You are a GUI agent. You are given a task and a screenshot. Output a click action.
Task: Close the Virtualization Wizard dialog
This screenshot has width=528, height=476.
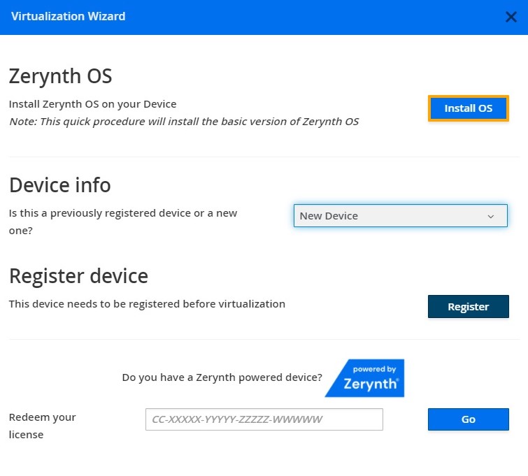click(511, 17)
